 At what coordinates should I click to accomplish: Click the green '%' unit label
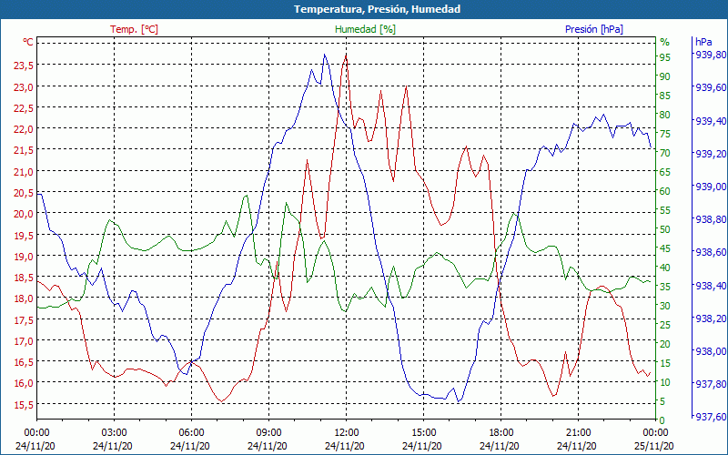pyautogui.click(x=665, y=42)
